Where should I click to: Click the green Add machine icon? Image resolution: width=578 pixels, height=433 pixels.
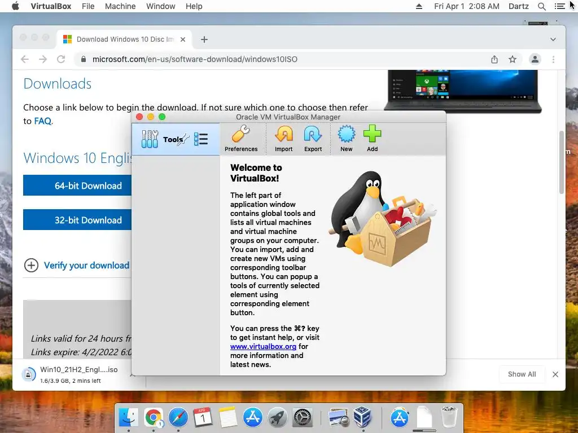tap(373, 139)
